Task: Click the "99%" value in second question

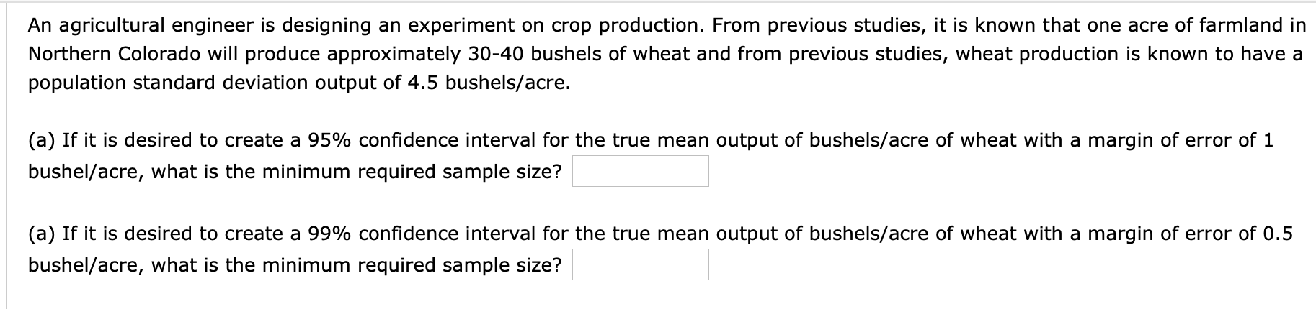Action: coord(330,234)
